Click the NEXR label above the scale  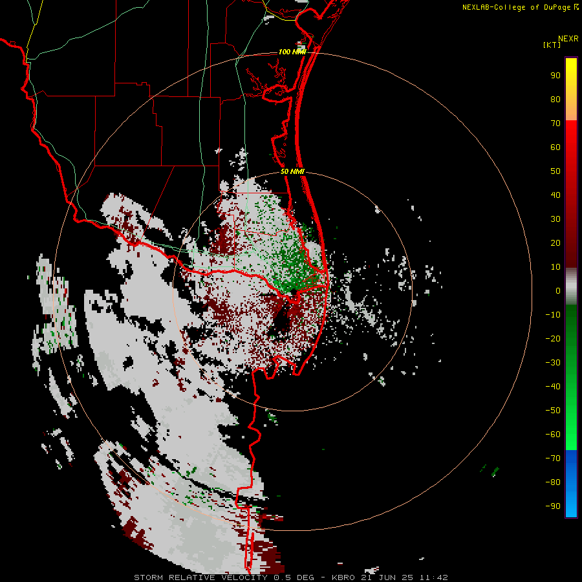(568, 39)
